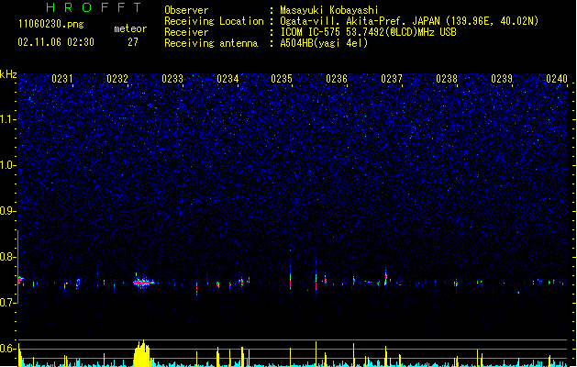Select the A504HB(yagi 4el) antenna text
577x367 pixels.
coord(324,43)
